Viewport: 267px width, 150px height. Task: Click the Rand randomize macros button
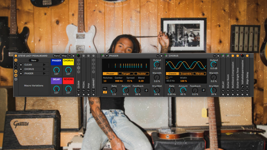pos(57,56)
